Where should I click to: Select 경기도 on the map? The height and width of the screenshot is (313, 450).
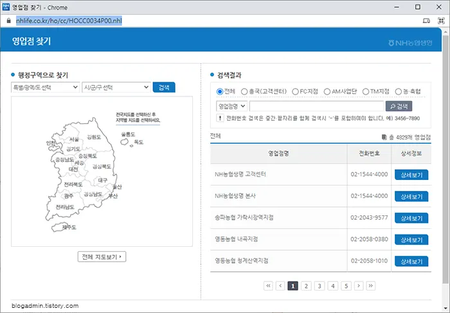click(73, 149)
